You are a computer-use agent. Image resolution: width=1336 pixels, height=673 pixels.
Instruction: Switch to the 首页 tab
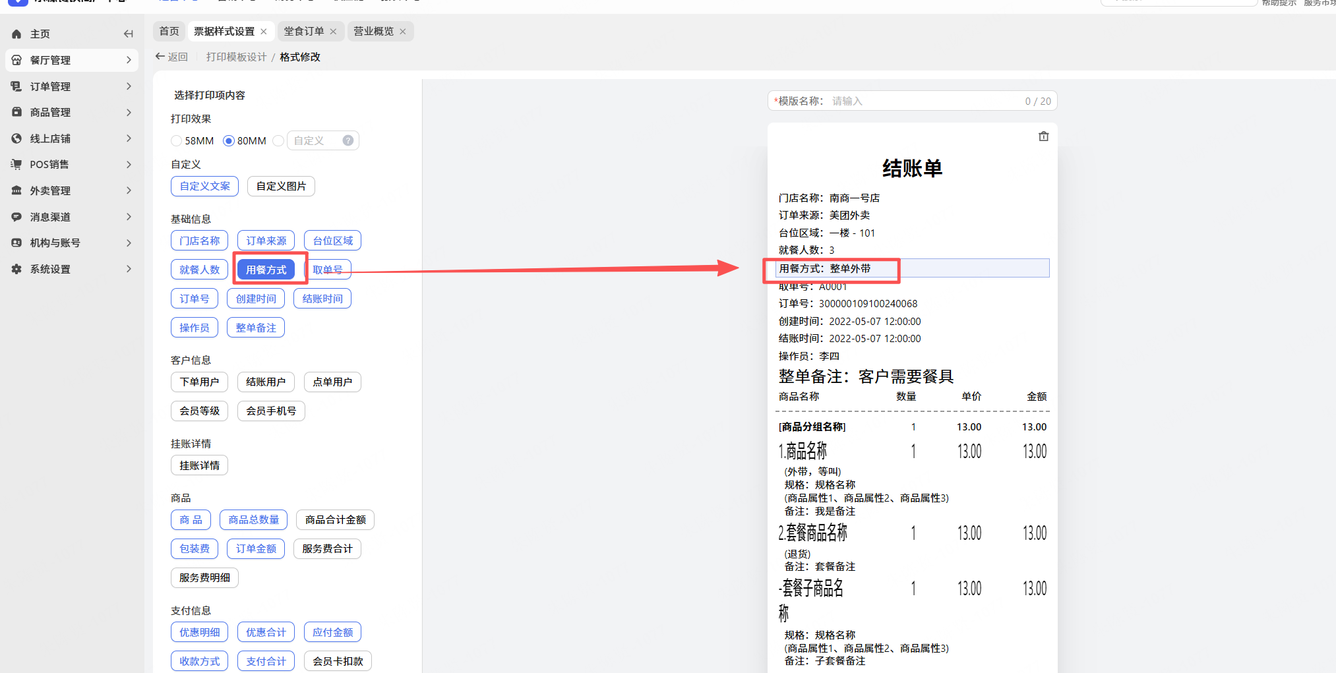click(169, 32)
